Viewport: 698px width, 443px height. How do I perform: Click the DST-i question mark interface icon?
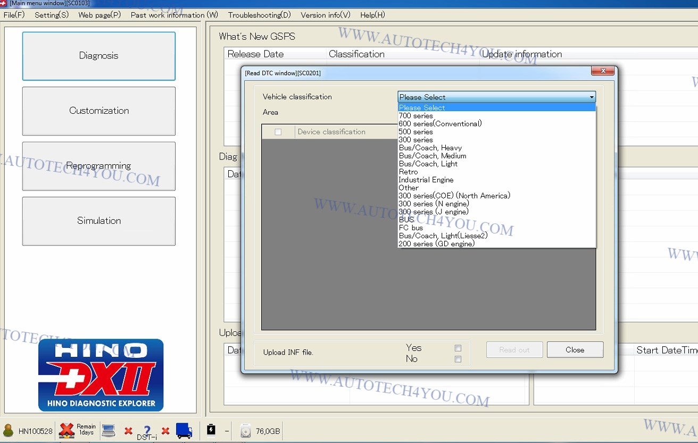point(147,431)
